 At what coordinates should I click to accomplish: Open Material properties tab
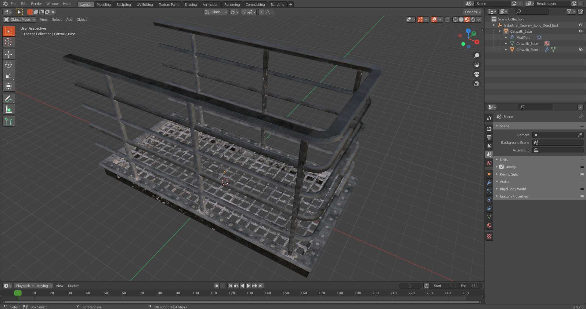tap(489, 225)
